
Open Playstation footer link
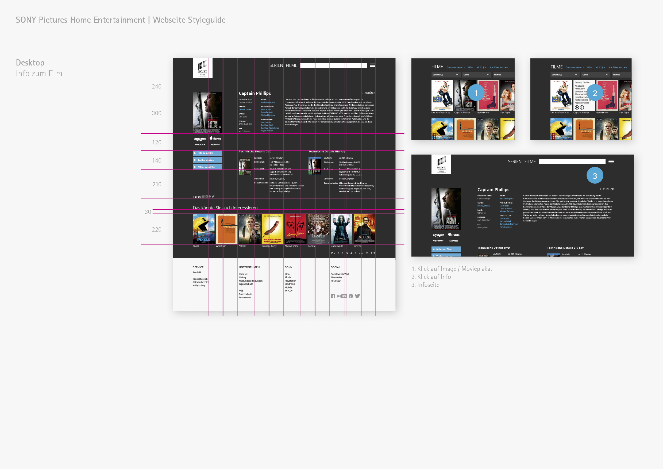(x=291, y=281)
